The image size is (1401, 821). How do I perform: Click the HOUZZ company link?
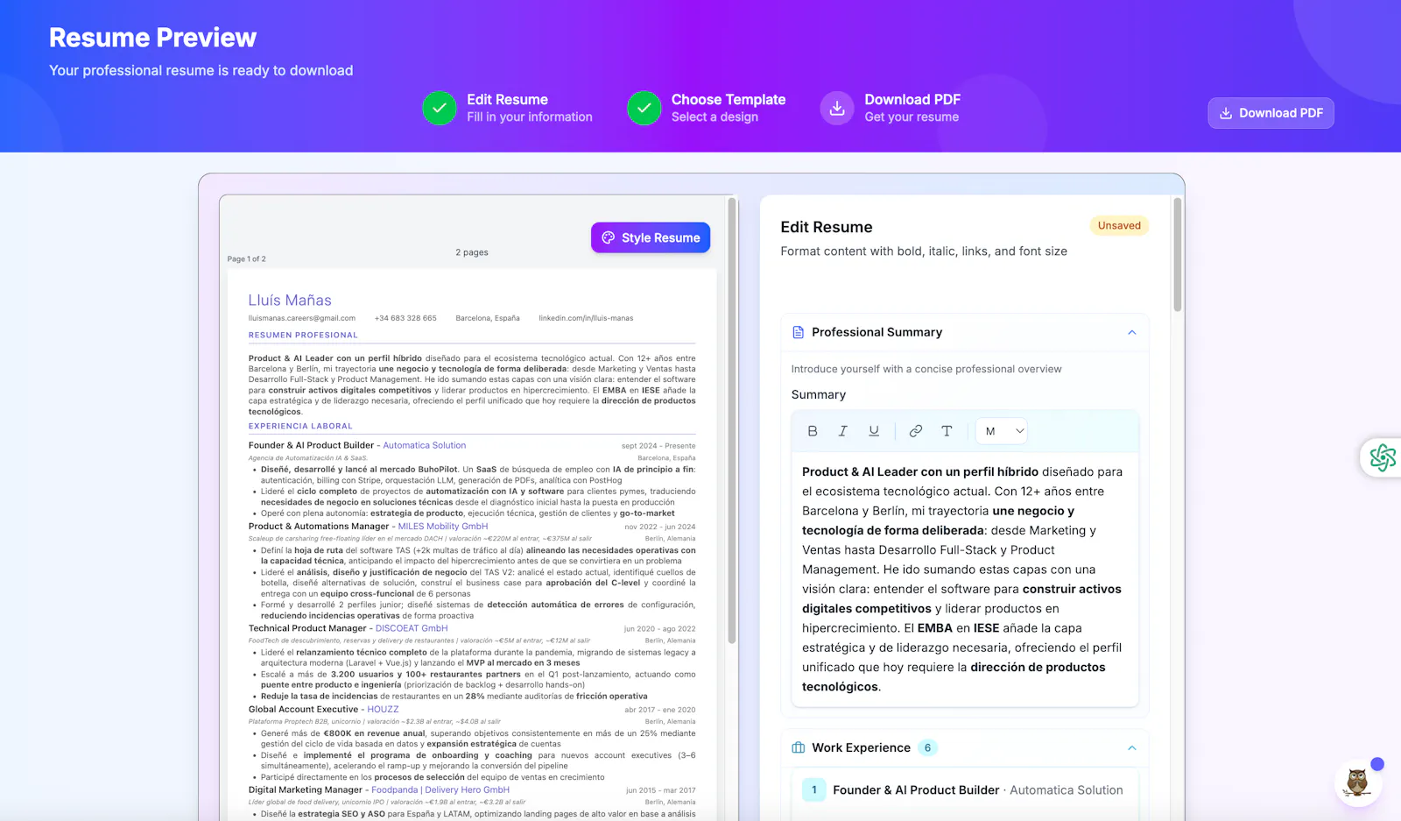383,710
